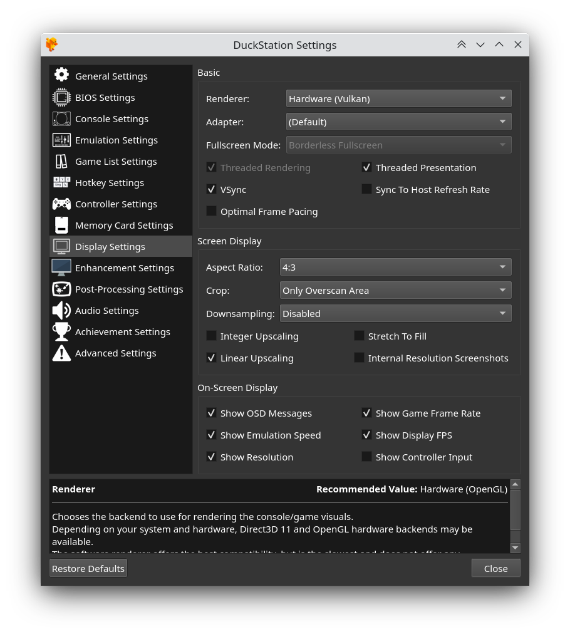The width and height of the screenshot is (570, 634).
Task: Open Hotkey Settings from sidebar
Action: pyautogui.click(x=110, y=182)
